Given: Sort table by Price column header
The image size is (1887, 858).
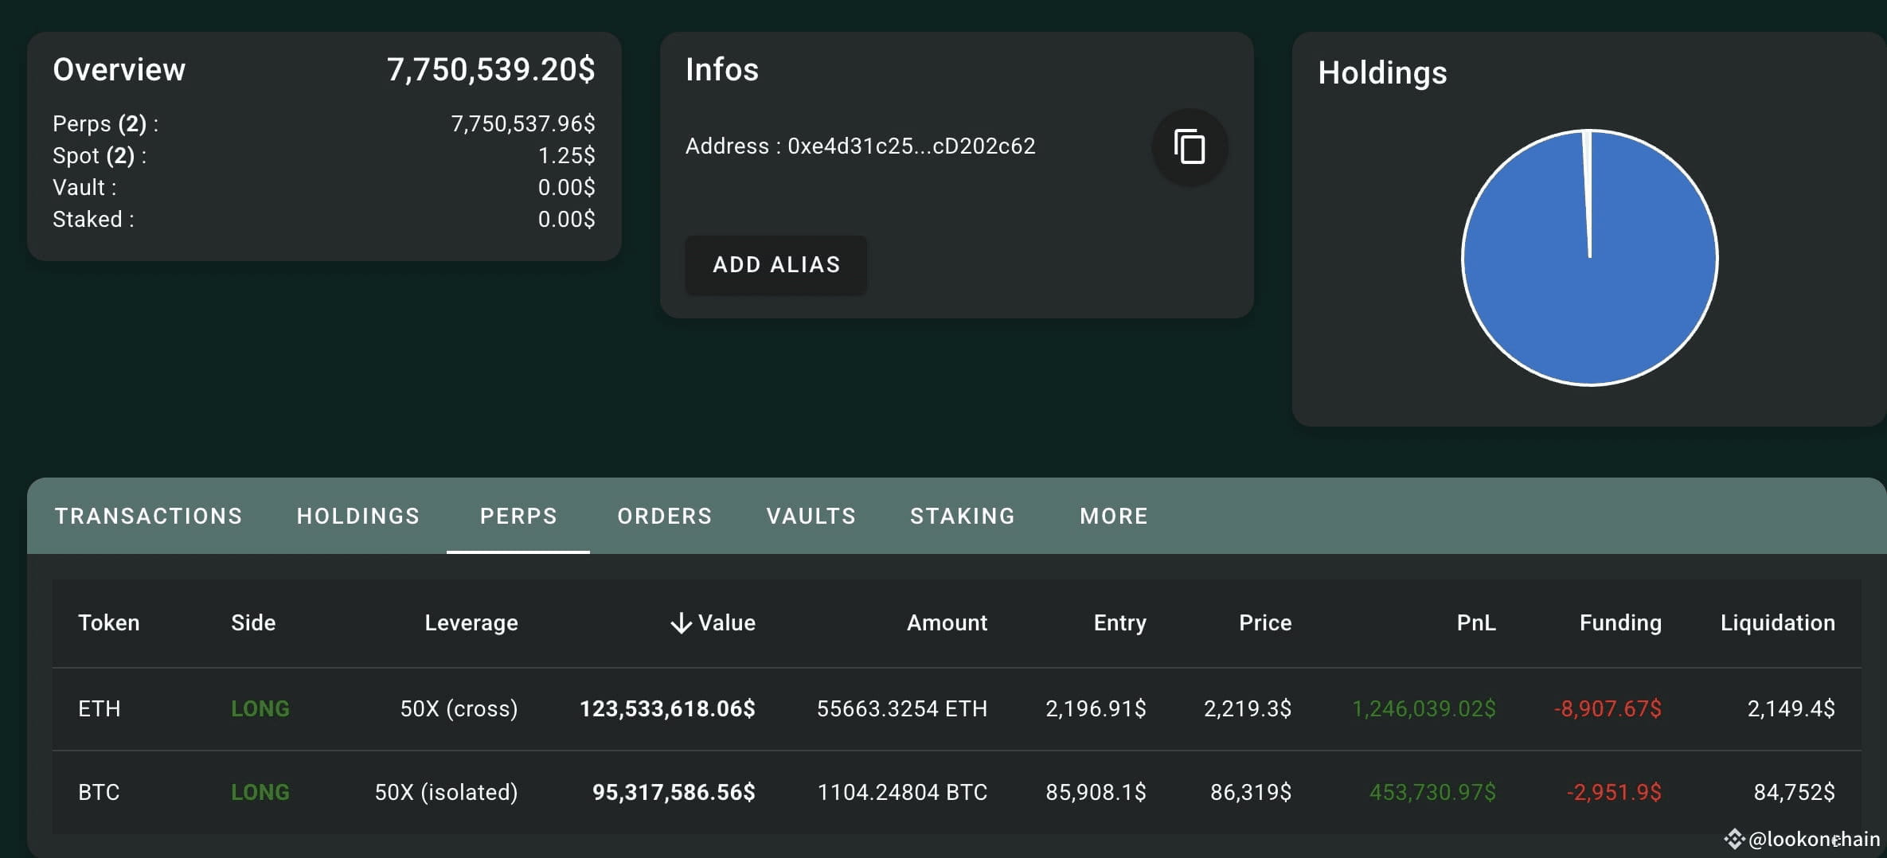Looking at the screenshot, I should (1265, 622).
